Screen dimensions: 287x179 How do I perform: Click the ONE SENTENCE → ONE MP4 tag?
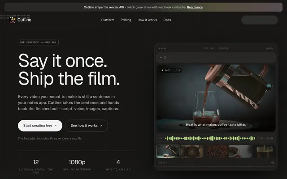[x=38, y=43]
